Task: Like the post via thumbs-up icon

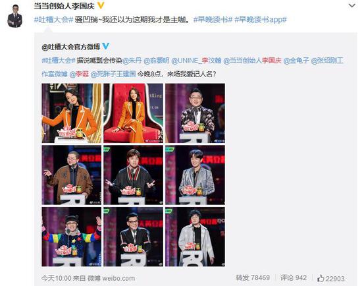Action: (x=321, y=278)
